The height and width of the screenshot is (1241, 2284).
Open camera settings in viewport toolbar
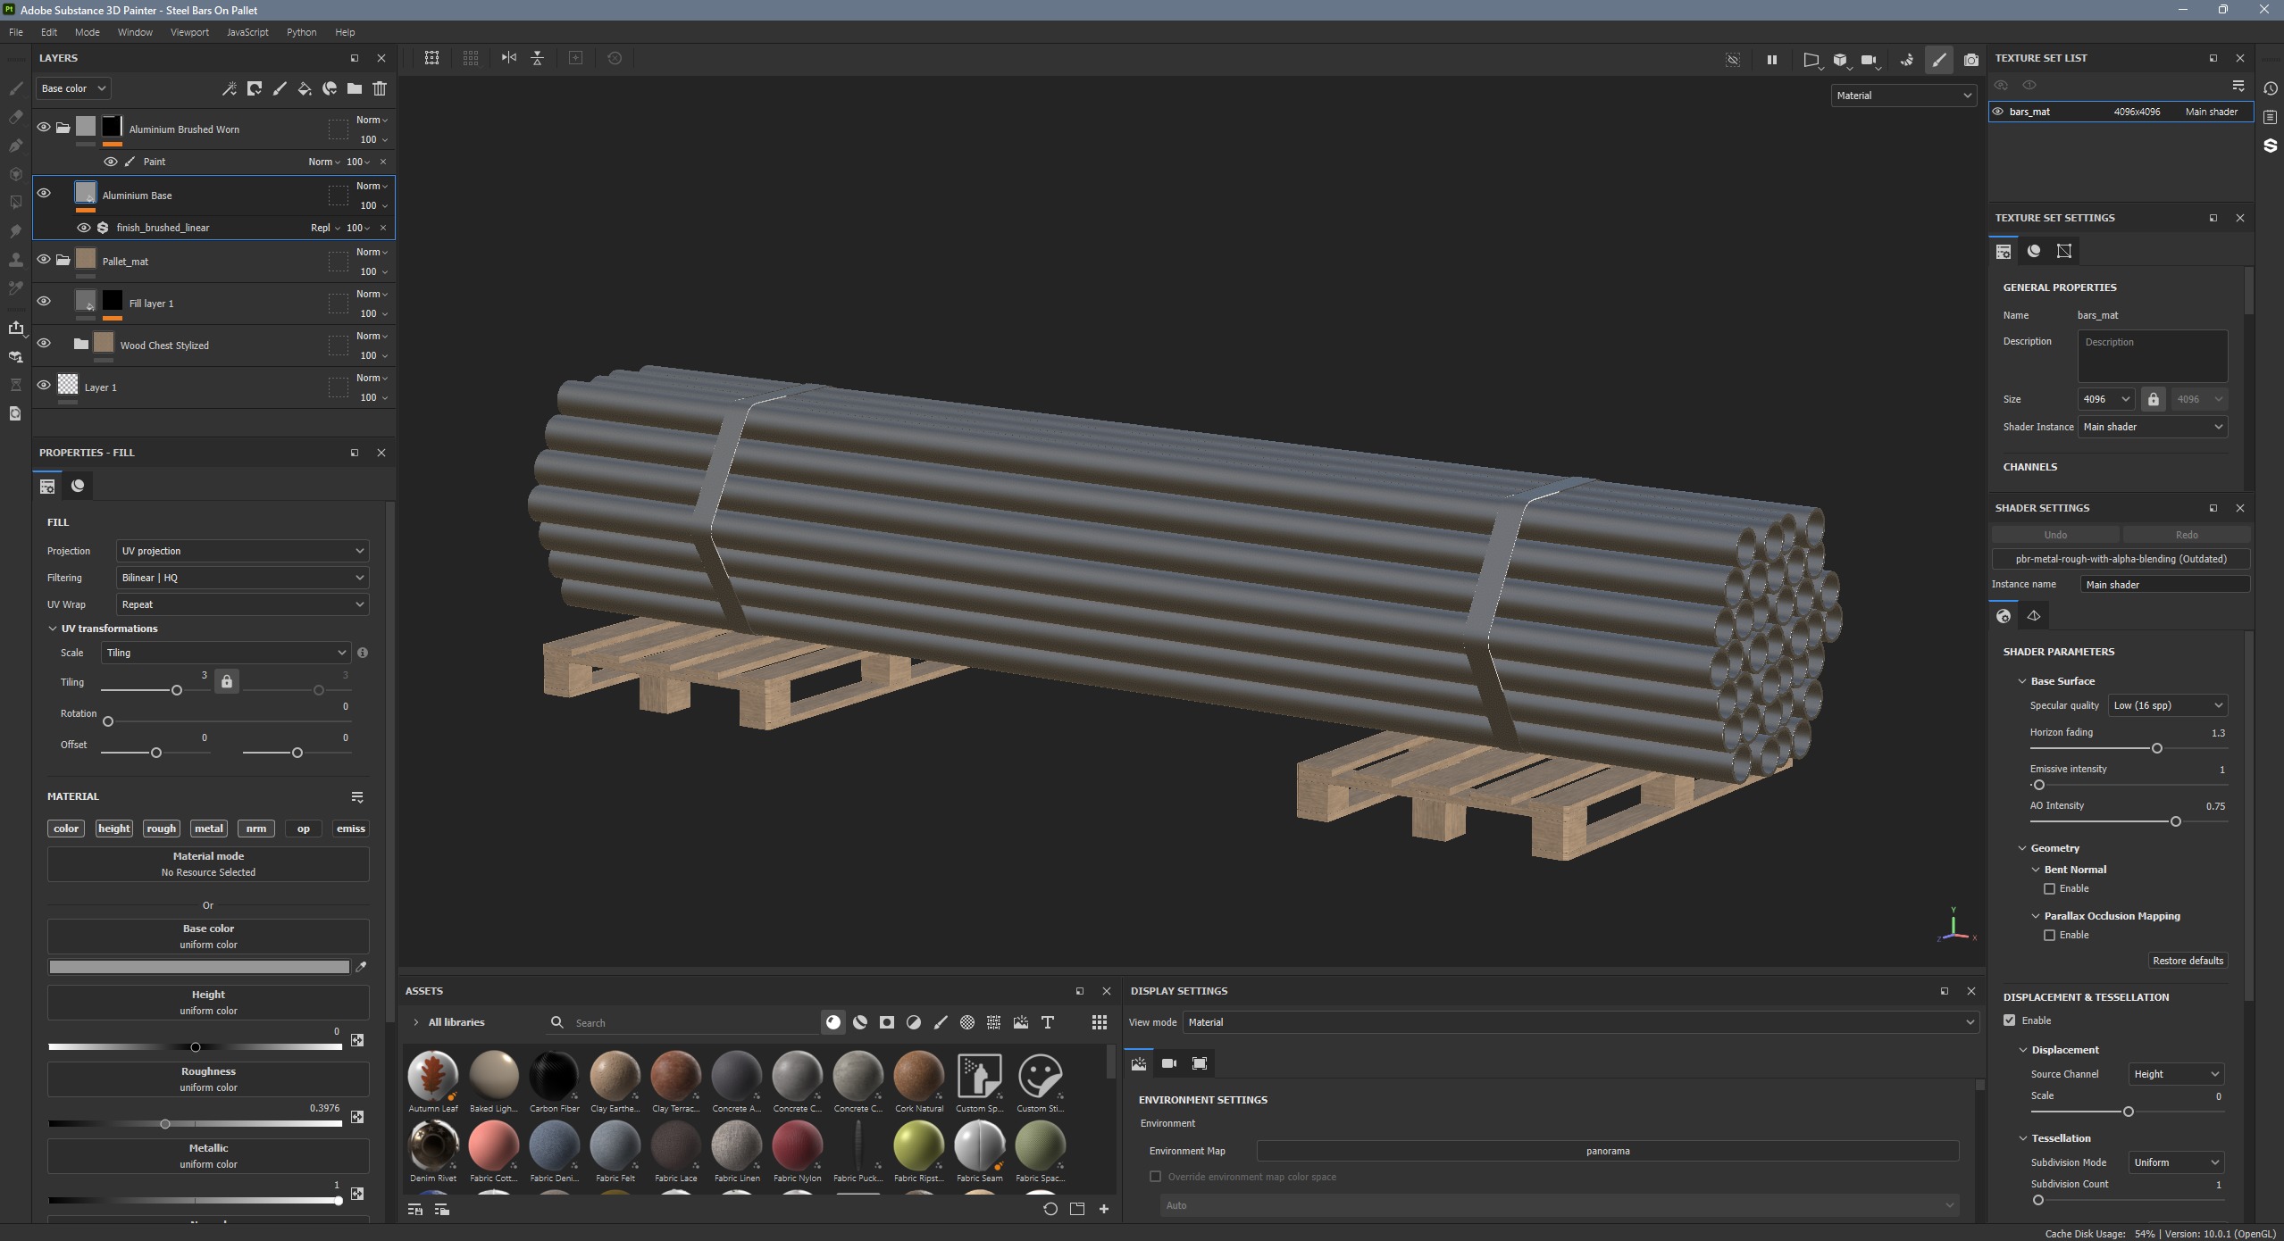pos(1870,60)
